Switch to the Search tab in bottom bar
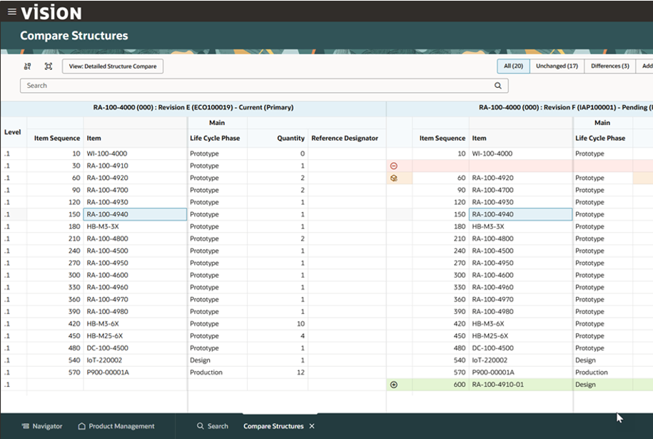 (x=213, y=426)
